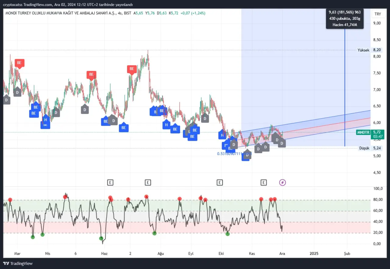
Task: Click the green oscillator dot near Eki
Action: coord(228,234)
